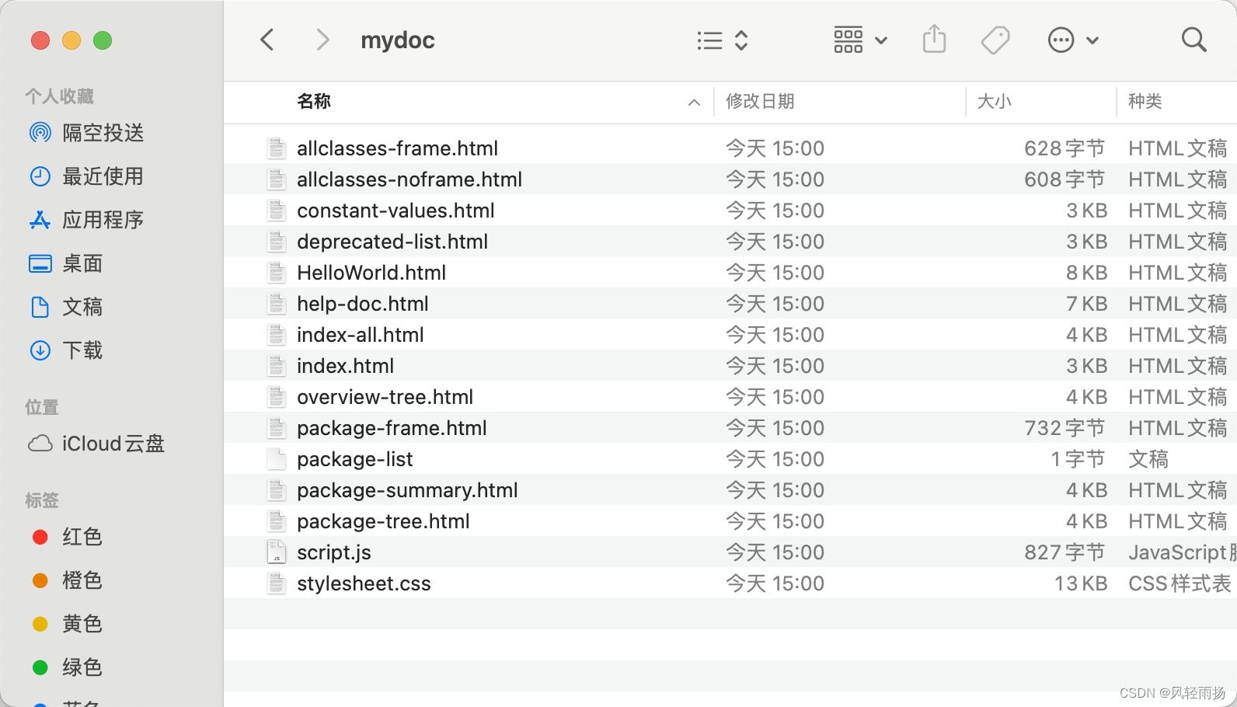Screen dimensions: 1237x707
Task: Click the Share toolbar icon
Action: point(935,39)
